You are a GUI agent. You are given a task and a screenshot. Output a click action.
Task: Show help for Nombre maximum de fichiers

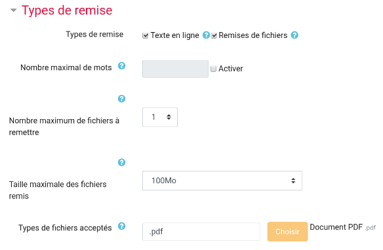click(121, 99)
